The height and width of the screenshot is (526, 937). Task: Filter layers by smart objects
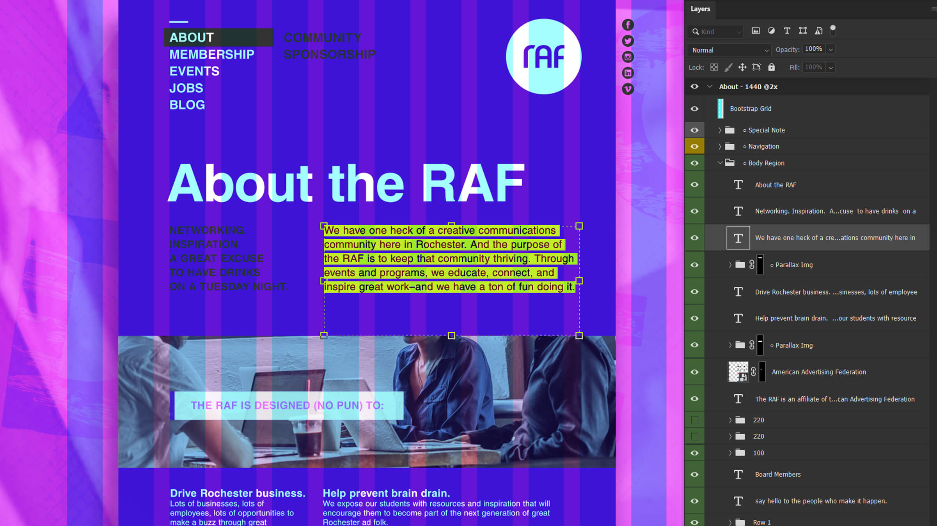tap(819, 31)
